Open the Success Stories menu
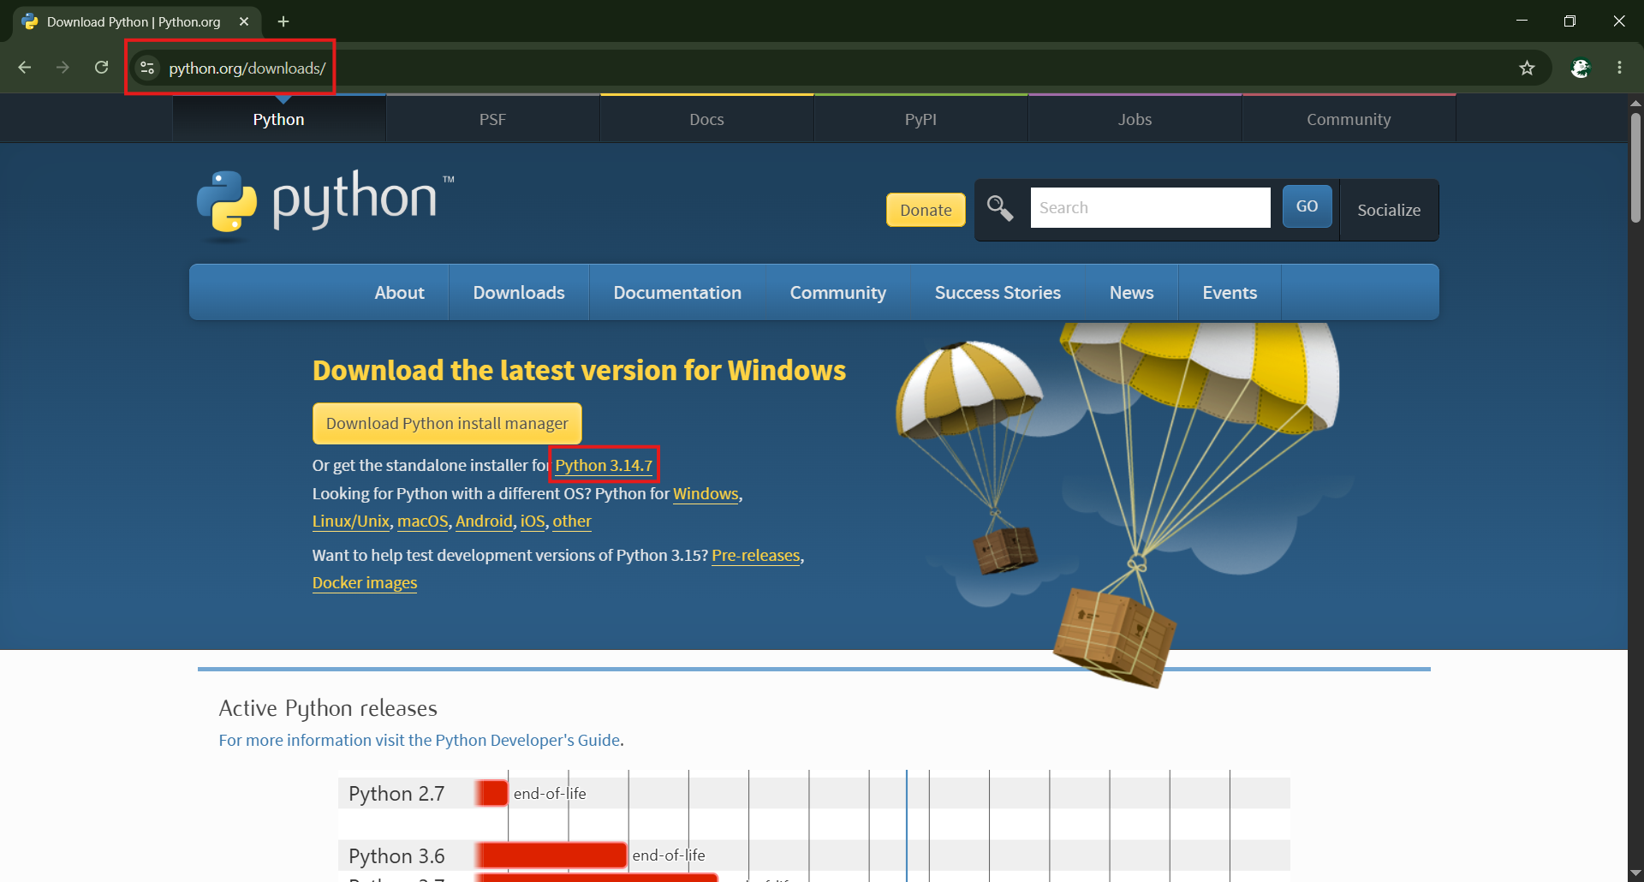 coord(998,293)
